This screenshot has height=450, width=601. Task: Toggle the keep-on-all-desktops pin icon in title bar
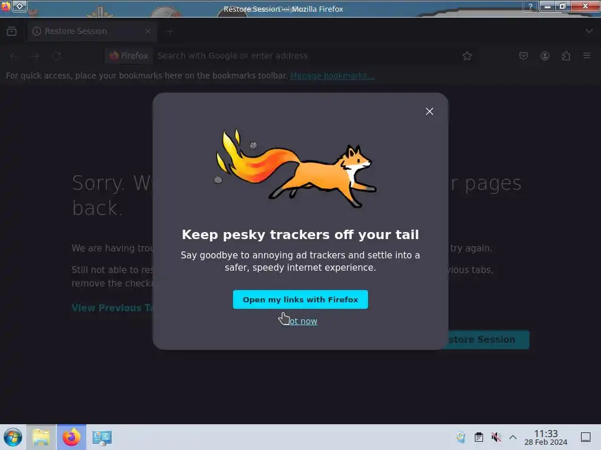pos(20,6)
